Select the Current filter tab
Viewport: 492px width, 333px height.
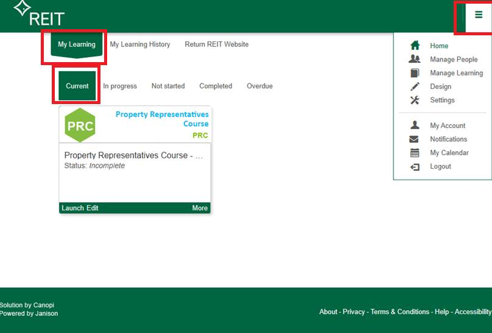(77, 86)
